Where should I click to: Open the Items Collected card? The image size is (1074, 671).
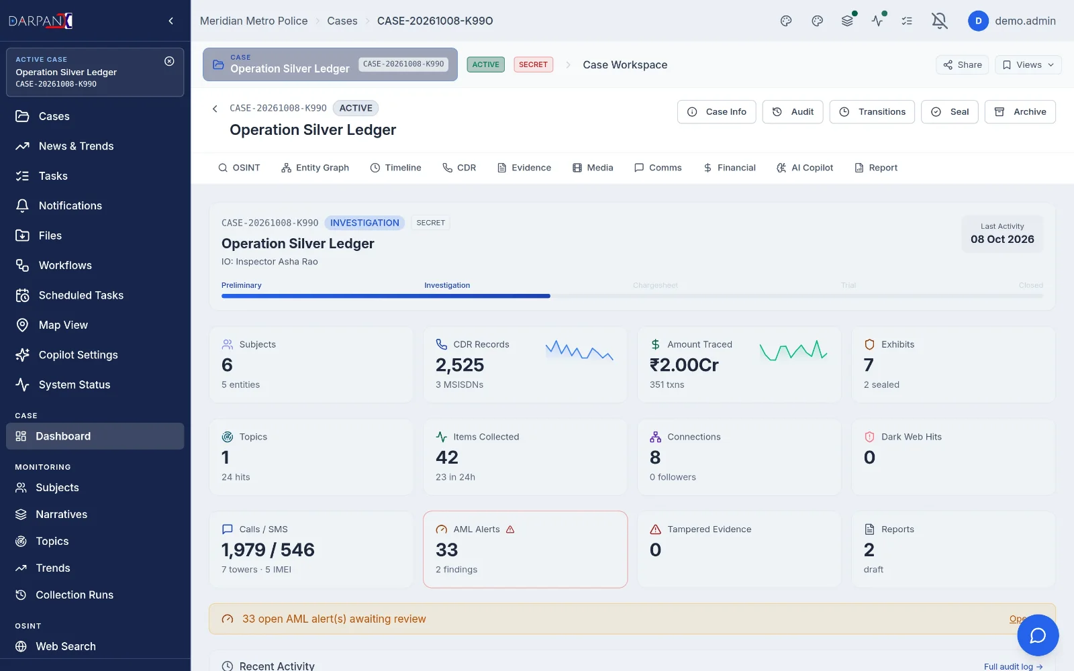[x=525, y=457]
